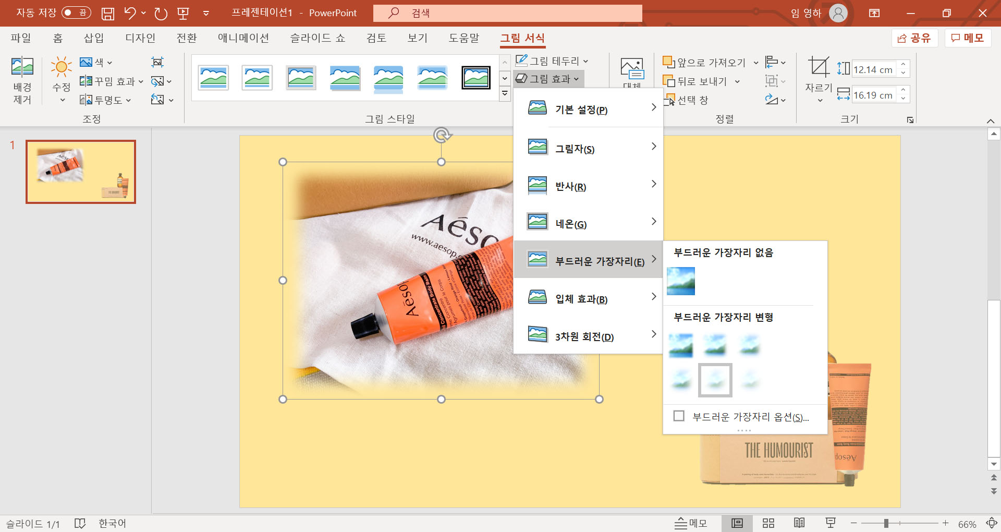Image resolution: width=1001 pixels, height=532 pixels.
Task: Switch to Insert (삽입) tab
Action: coord(94,38)
